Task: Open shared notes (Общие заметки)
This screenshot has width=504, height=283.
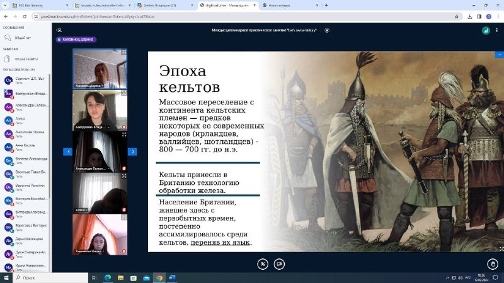Action: click(23, 59)
